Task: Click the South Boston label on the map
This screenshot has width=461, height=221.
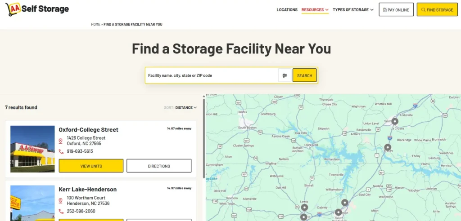Action: 247,128
